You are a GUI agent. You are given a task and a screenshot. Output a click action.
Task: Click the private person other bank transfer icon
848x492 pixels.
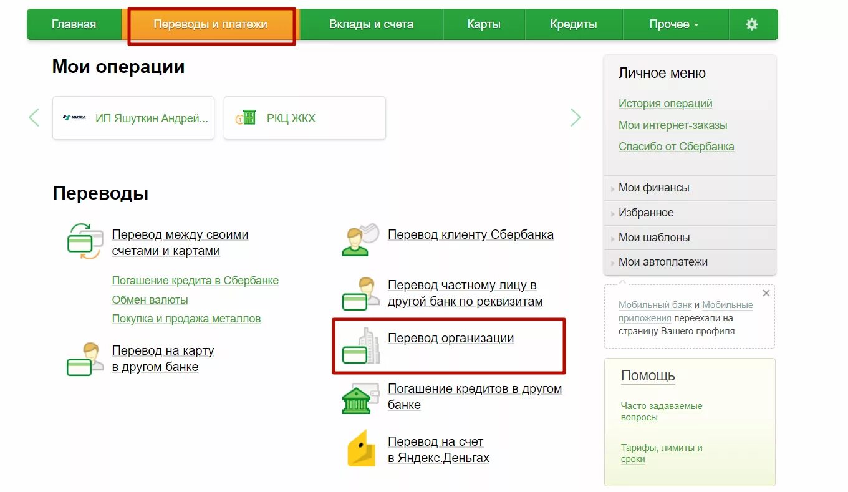coord(361,293)
